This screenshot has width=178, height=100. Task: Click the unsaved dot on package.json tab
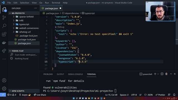coord(60,8)
